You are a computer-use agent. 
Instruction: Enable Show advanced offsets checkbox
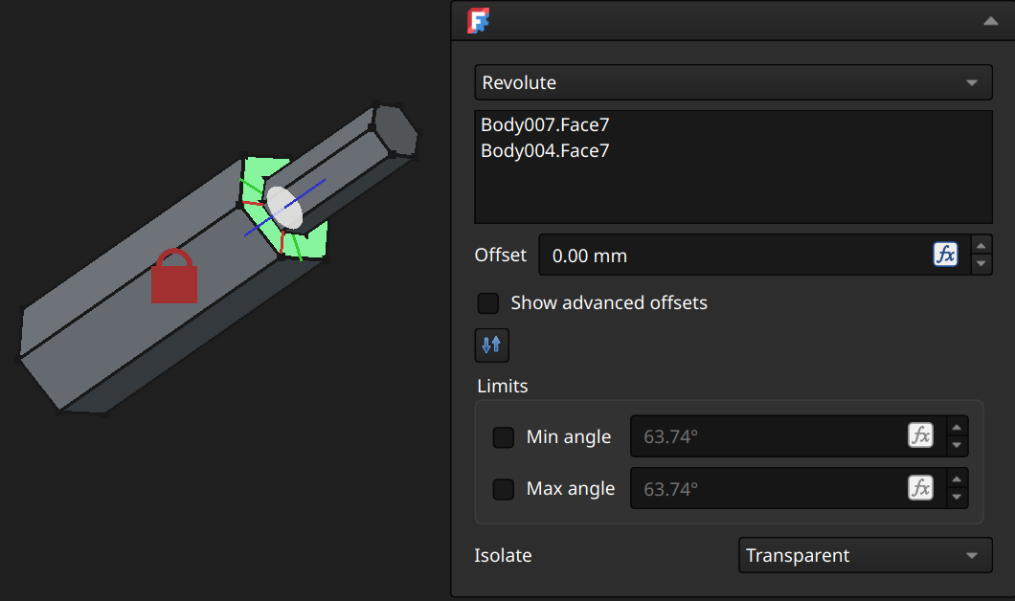coord(488,302)
